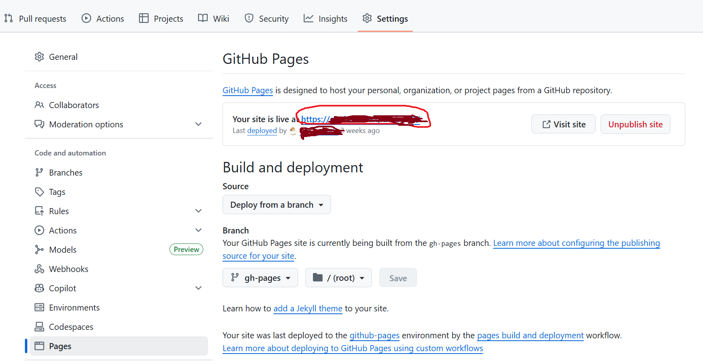The image size is (703, 364).
Task: Open the live site https link
Action: pyautogui.click(x=360, y=119)
